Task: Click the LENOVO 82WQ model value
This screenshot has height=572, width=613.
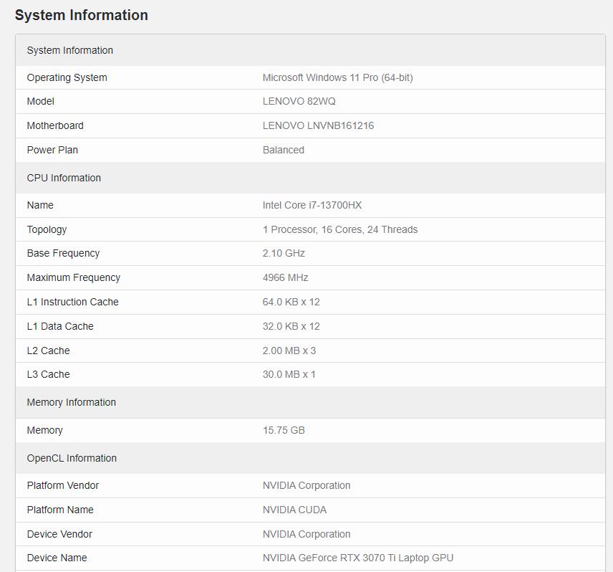Action: pos(299,101)
